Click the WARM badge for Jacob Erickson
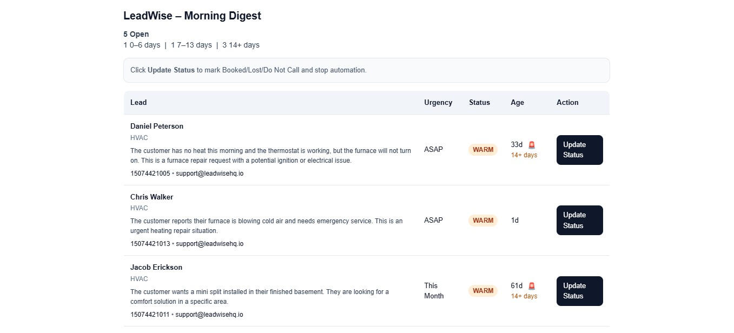The height and width of the screenshot is (333, 734). tap(482, 291)
